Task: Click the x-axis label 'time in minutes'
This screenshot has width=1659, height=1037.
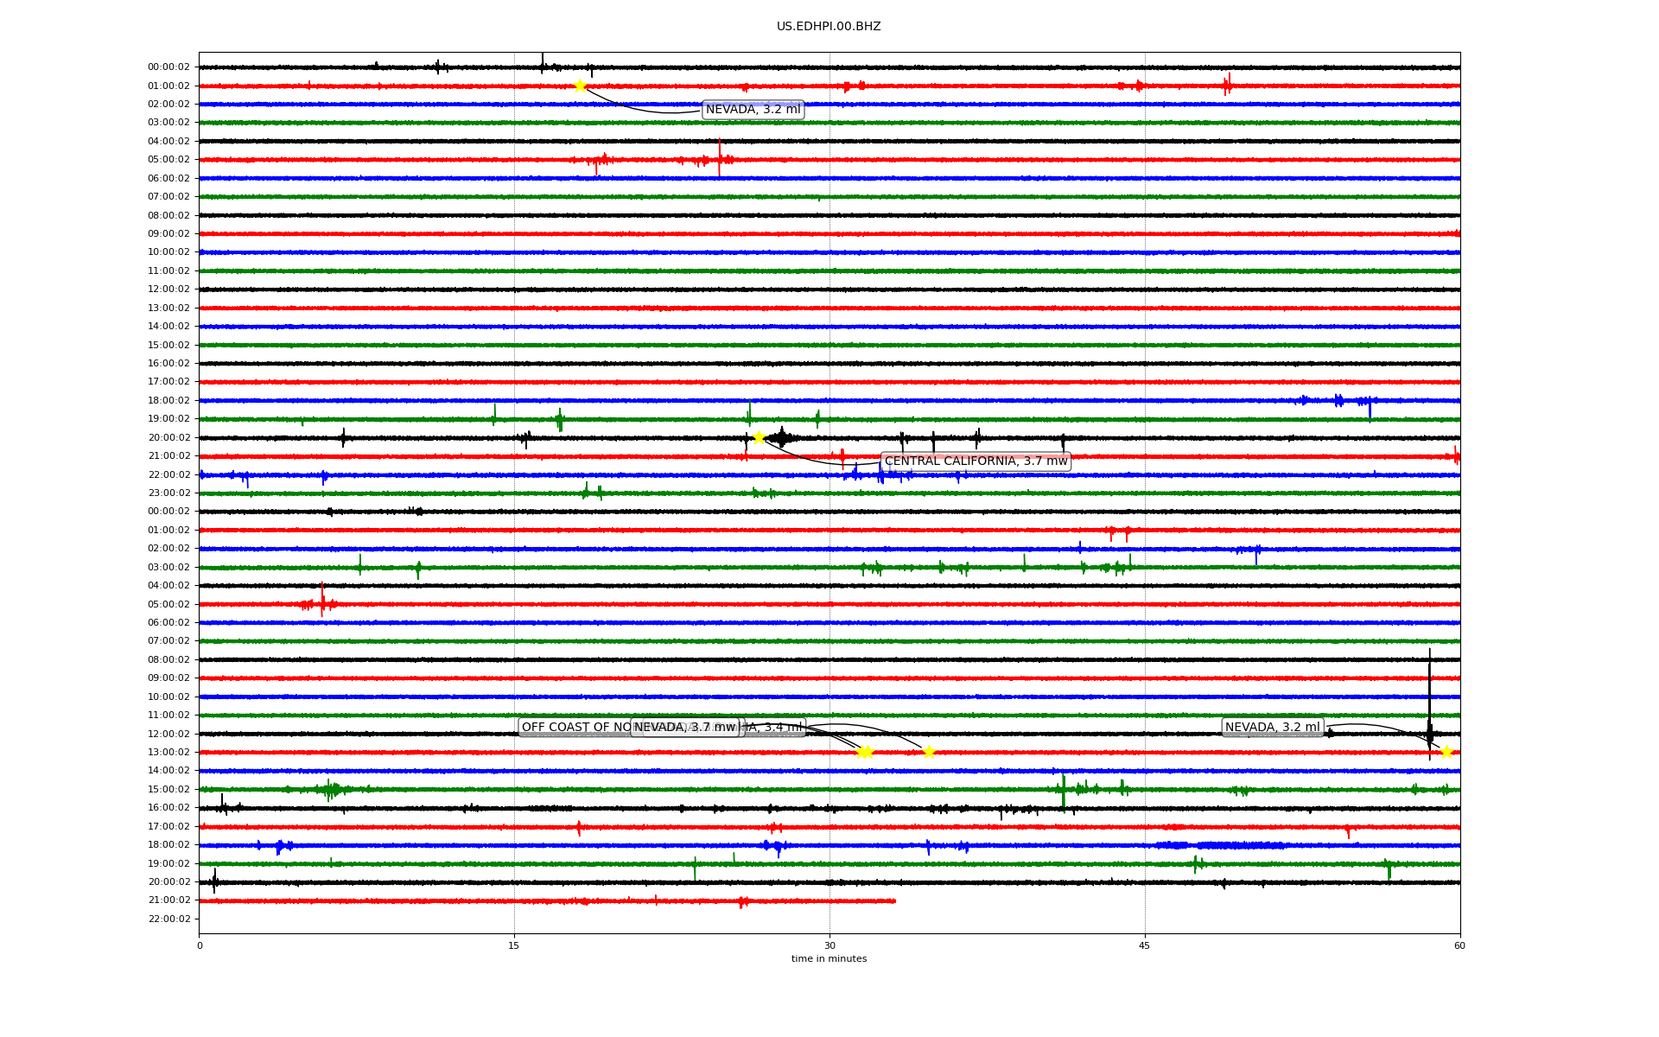Action: (x=829, y=959)
